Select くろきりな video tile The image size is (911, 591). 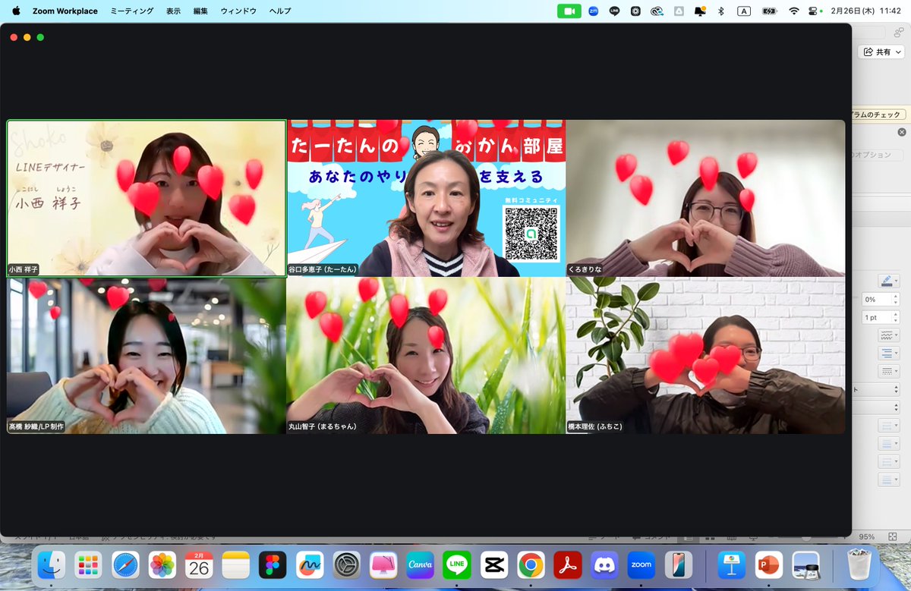point(705,198)
